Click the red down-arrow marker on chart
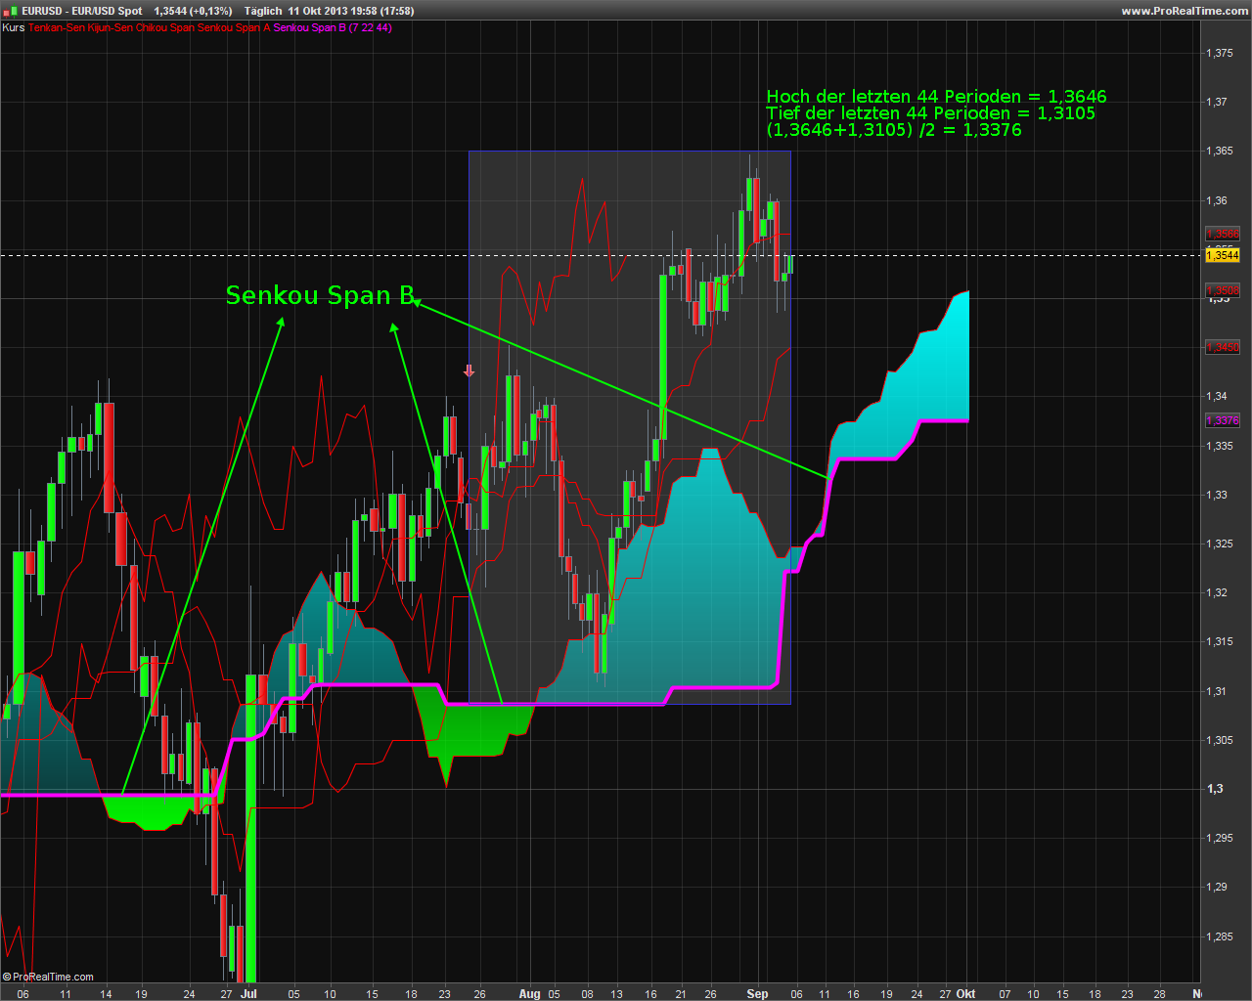Image resolution: width=1252 pixels, height=1001 pixels. [x=469, y=370]
